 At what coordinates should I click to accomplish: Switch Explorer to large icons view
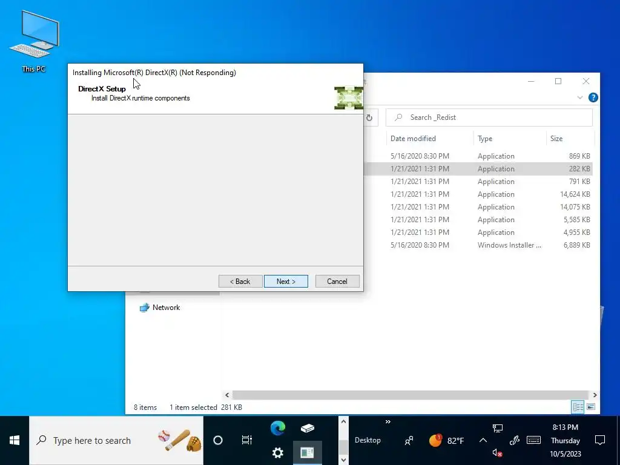(591, 407)
